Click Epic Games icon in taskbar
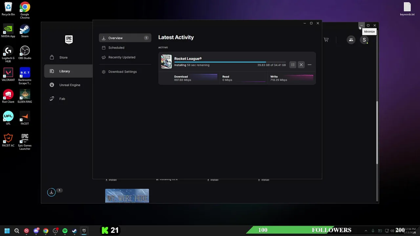 [x=84, y=231]
